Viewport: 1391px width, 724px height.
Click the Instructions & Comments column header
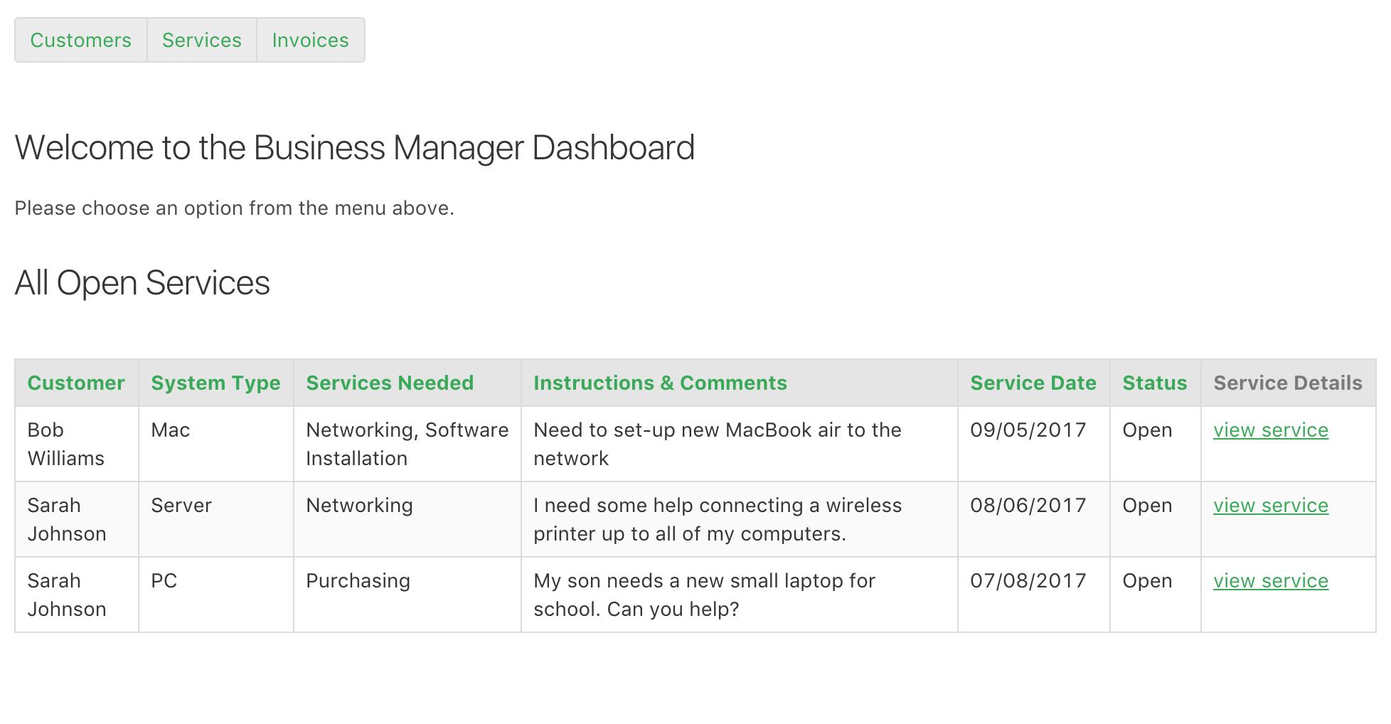(659, 383)
